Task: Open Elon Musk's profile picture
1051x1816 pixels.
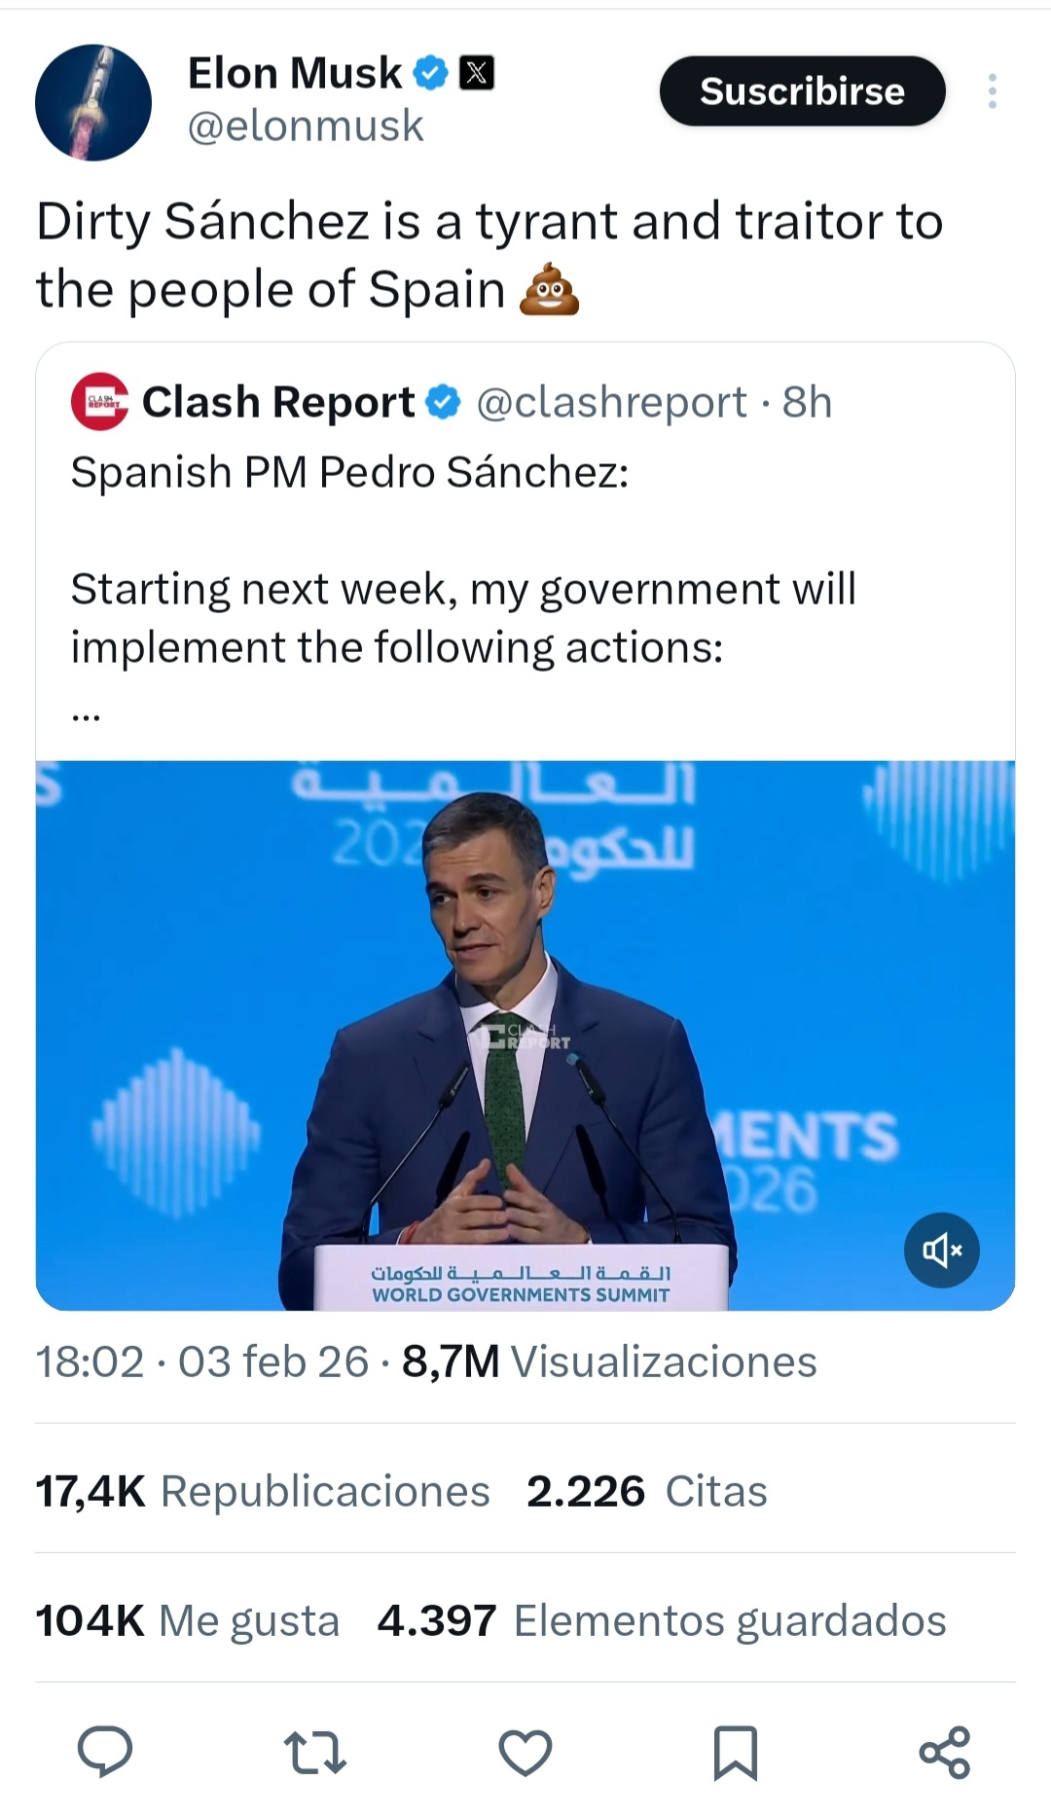Action: (93, 102)
